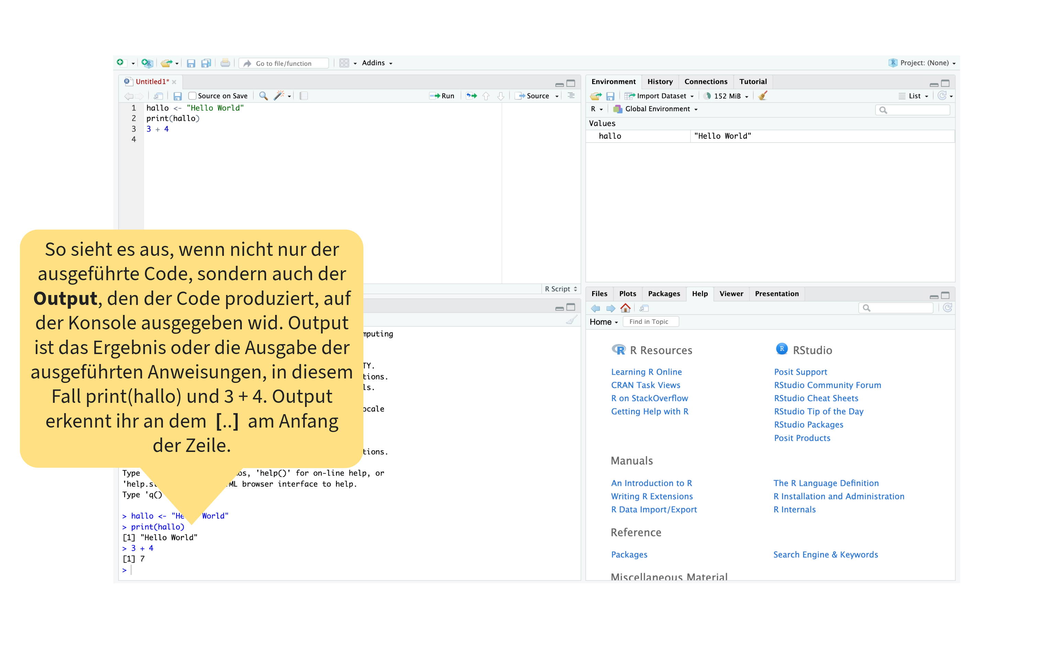1038x647 pixels.
Task: Click the Help home icon
Action: pos(625,308)
